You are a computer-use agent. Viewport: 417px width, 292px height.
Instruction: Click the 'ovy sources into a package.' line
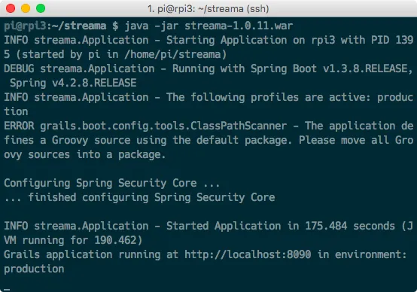coord(85,154)
